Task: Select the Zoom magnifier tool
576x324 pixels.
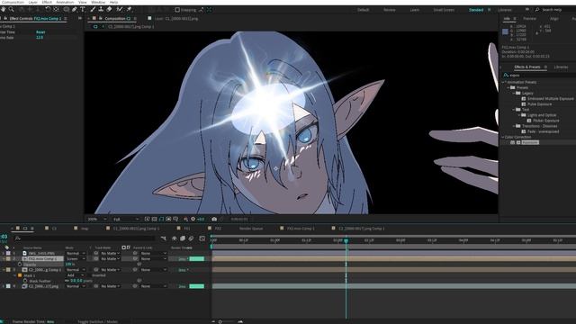Action: coord(12,10)
